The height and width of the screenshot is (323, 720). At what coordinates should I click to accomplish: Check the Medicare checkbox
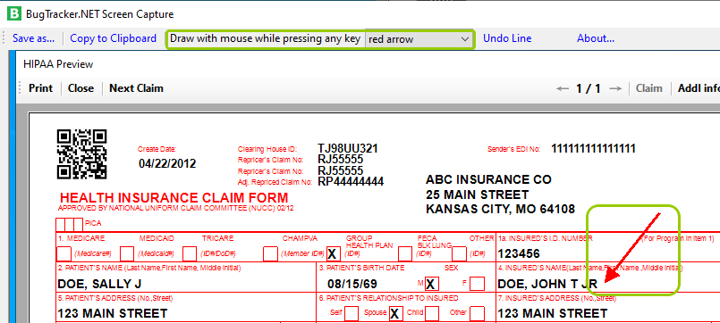[x=64, y=253]
